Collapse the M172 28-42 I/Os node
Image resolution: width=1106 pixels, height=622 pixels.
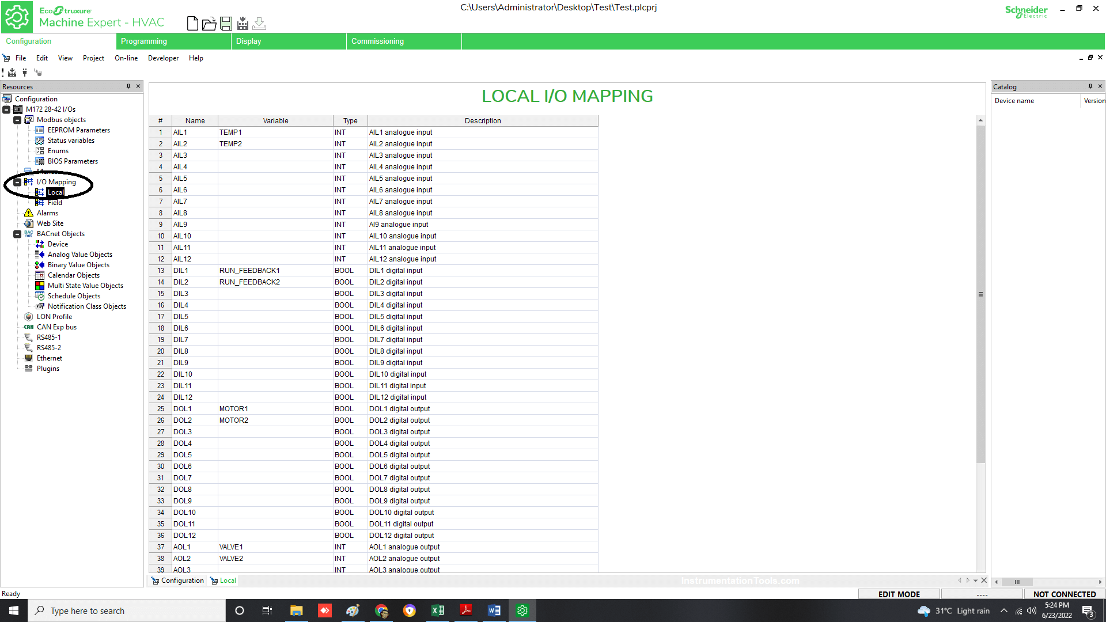pos(6,109)
